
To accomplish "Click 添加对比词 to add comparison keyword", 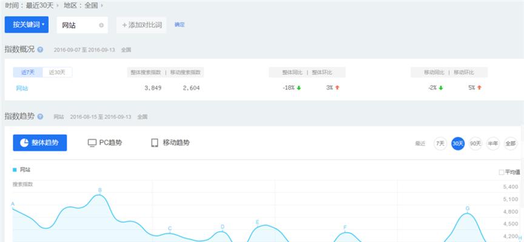I will pos(141,25).
